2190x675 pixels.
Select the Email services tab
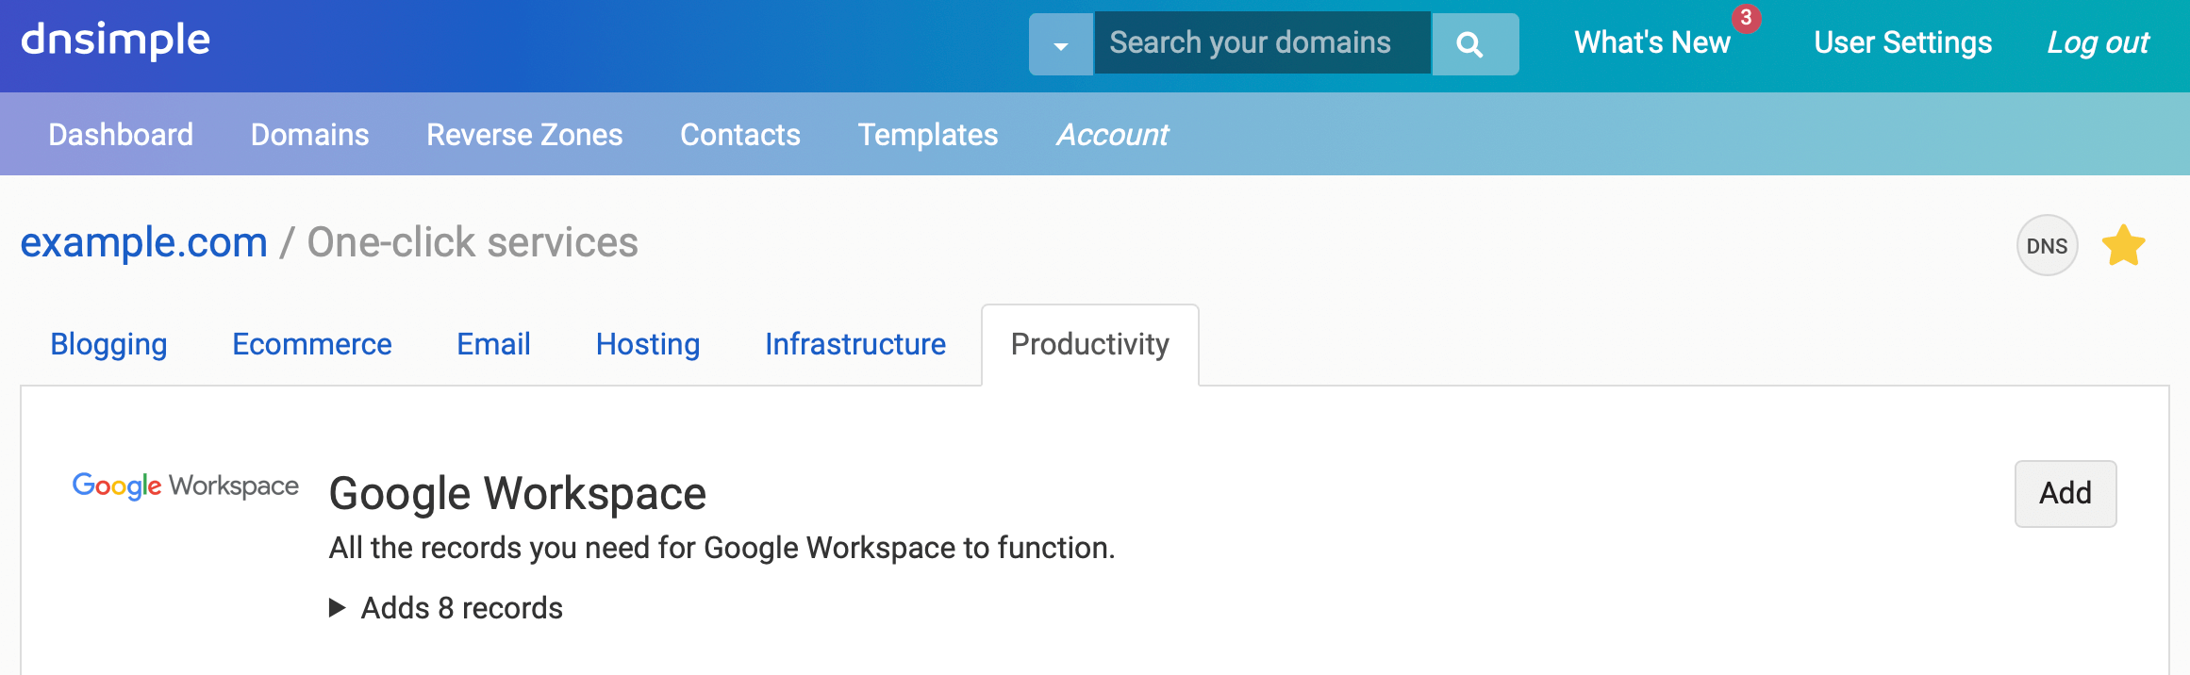coord(493,344)
